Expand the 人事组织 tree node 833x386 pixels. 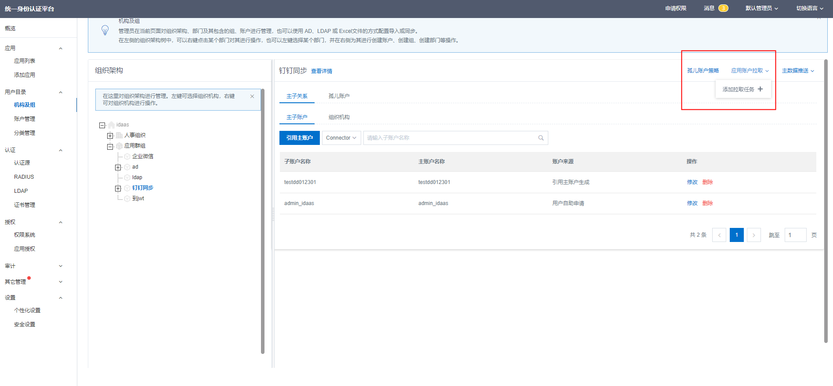(x=110, y=136)
